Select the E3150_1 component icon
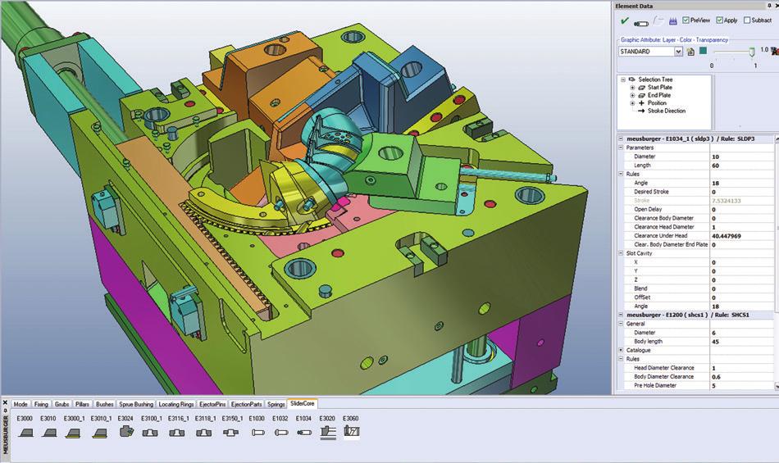This screenshot has width=779, height=463. pos(230,433)
